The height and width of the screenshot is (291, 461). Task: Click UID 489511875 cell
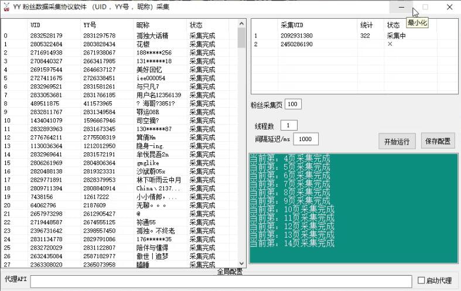[45, 104]
